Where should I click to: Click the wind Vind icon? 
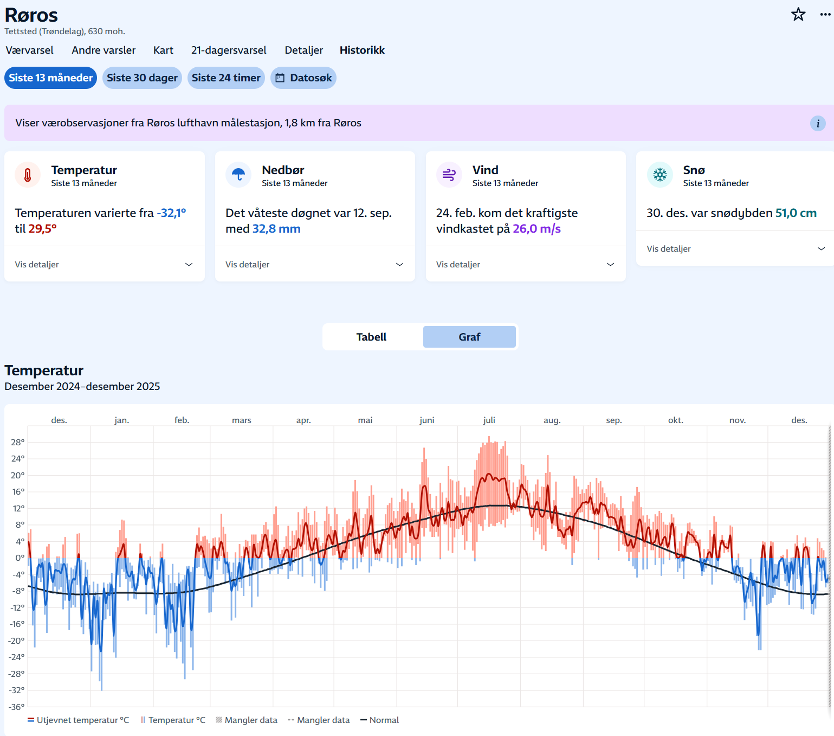[449, 175]
